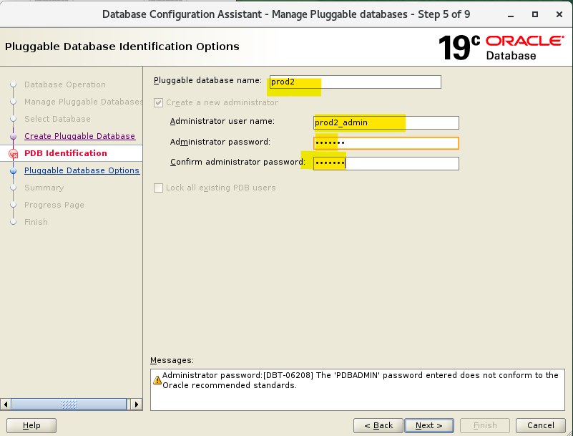Click the Summary step label
Viewport: 573px width, 436px height.
point(44,188)
